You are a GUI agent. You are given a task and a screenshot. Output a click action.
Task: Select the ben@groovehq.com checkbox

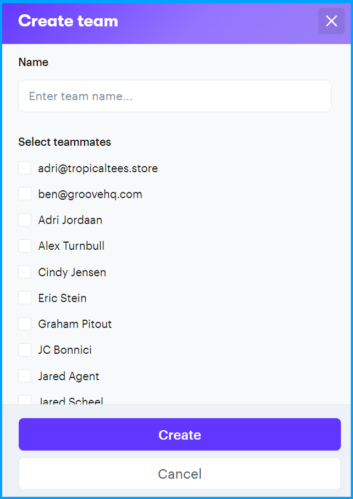25,194
